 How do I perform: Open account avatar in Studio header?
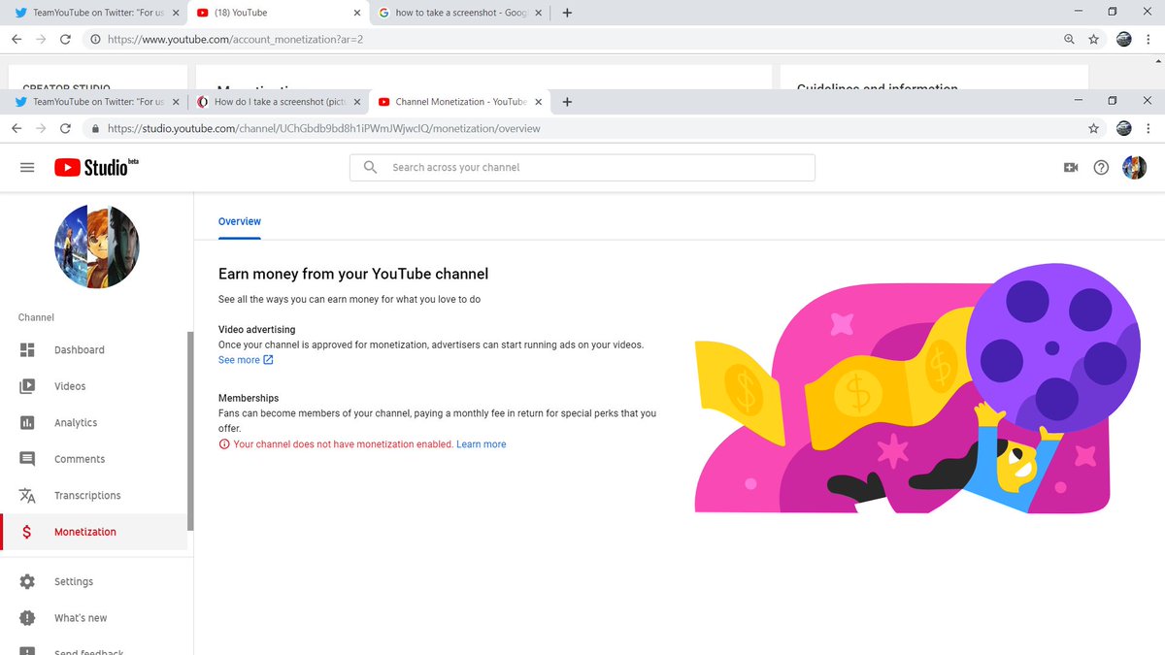[1135, 167]
